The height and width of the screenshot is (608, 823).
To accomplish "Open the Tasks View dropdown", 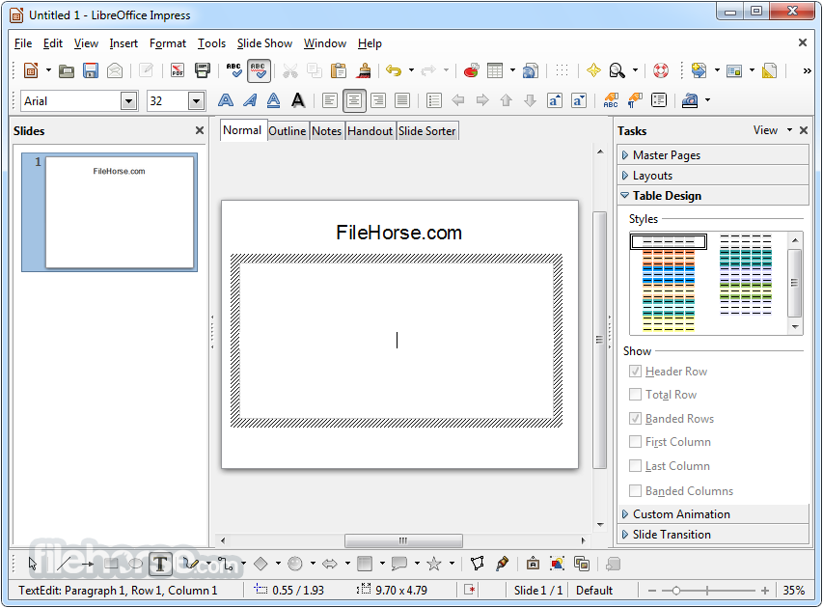I will pos(773,130).
